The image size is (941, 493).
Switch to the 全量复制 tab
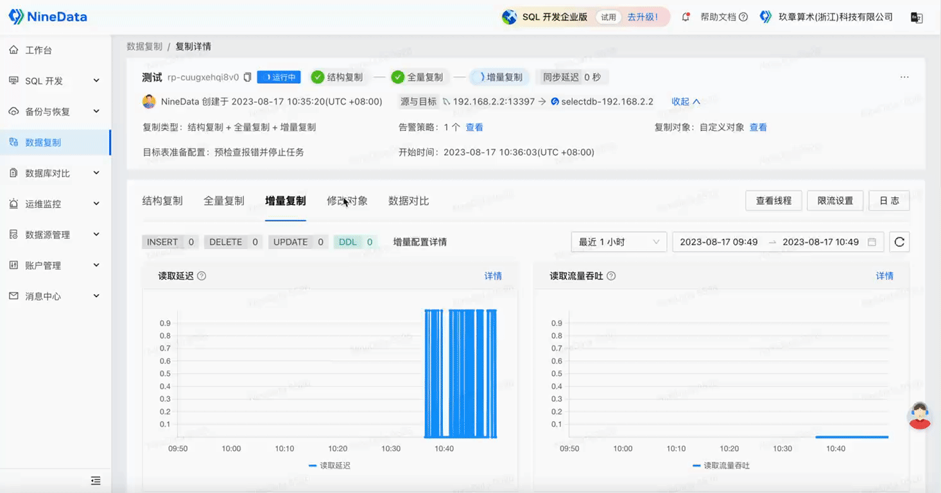[x=224, y=201]
